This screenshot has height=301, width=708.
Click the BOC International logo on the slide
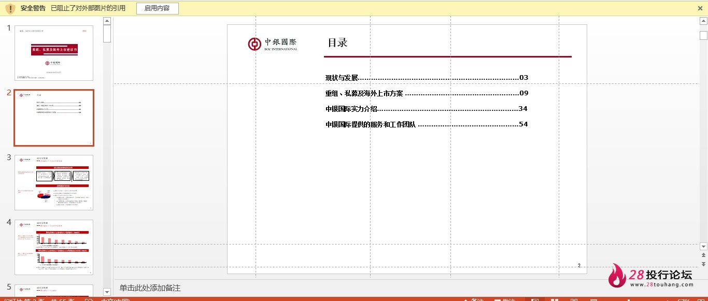tap(273, 44)
